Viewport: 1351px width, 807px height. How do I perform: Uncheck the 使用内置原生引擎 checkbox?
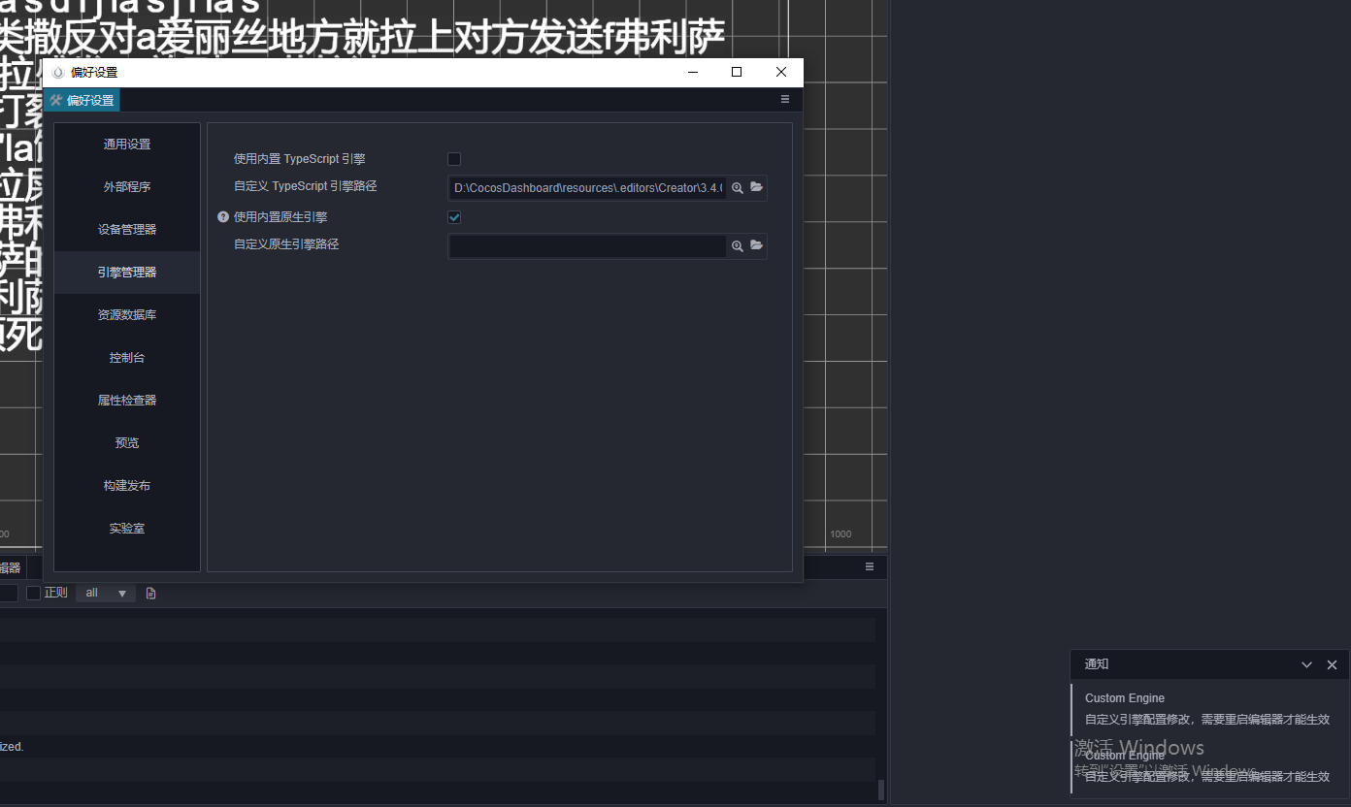tap(454, 217)
